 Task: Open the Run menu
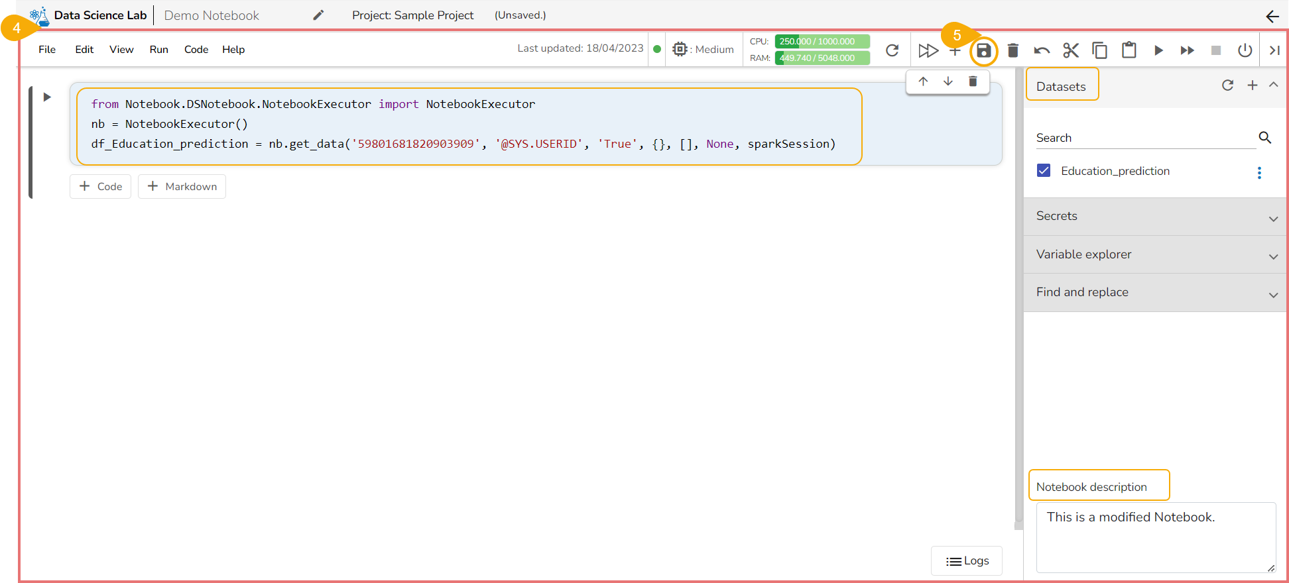158,50
